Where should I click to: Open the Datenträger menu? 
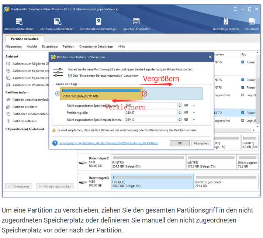(x=50, y=46)
